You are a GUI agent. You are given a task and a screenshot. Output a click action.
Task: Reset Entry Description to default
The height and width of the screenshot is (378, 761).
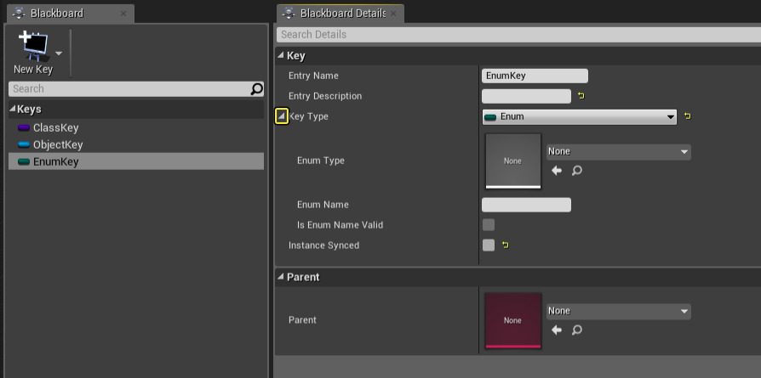[581, 96]
